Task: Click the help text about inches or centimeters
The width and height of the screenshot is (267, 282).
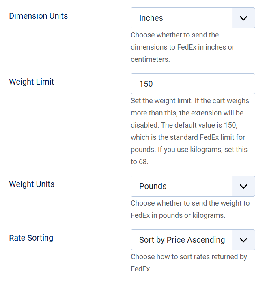Action: click(x=183, y=47)
